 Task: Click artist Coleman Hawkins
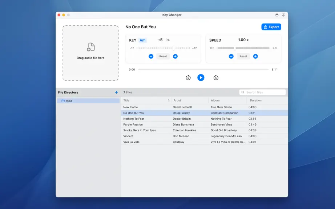pos(184,130)
